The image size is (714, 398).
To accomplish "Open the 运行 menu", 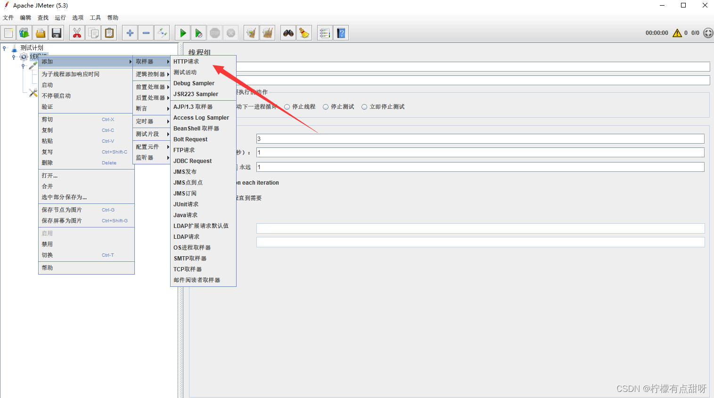I will 60,18.
